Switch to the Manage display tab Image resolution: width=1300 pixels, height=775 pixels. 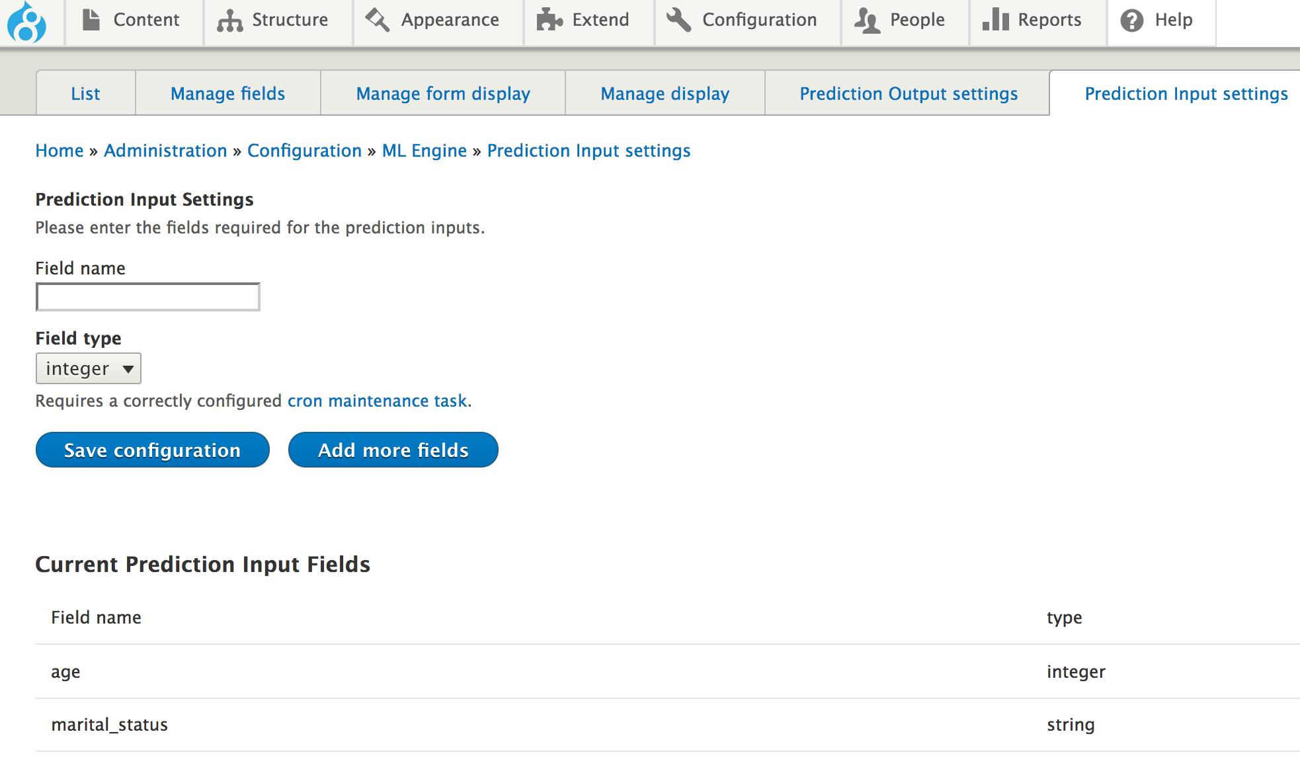coord(665,93)
